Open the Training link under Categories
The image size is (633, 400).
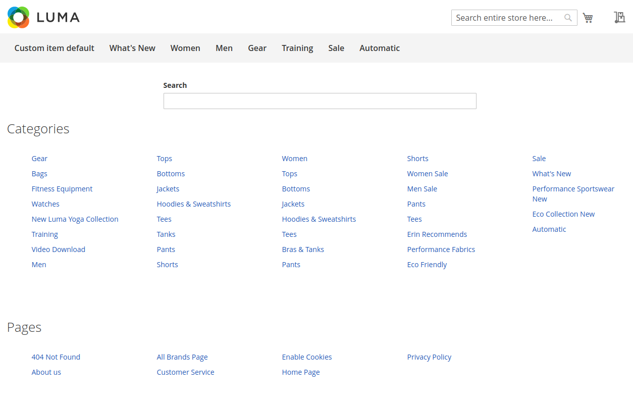click(x=45, y=234)
